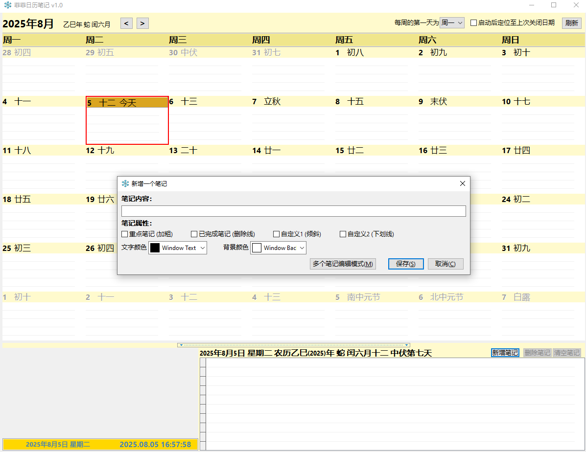Click the next month arrow button
The image size is (586, 452).
[142, 23]
